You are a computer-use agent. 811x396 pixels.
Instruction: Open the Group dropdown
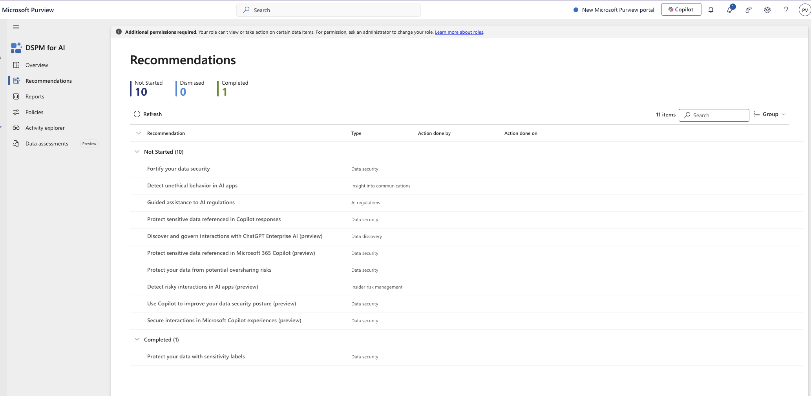pos(770,114)
